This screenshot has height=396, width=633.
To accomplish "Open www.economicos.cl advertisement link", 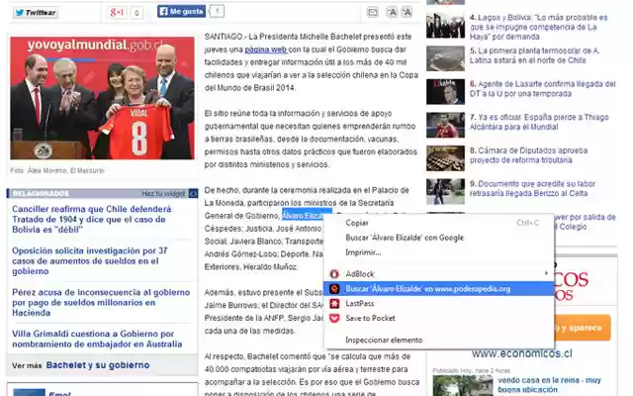I will pyautogui.click(x=522, y=354).
